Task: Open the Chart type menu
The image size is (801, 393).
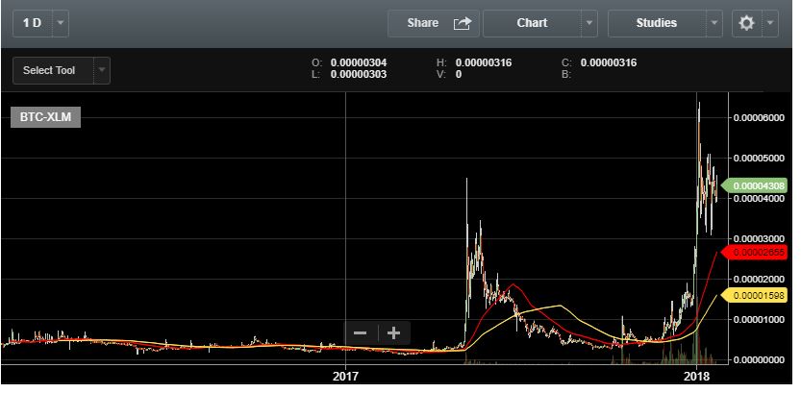Action: (532, 23)
